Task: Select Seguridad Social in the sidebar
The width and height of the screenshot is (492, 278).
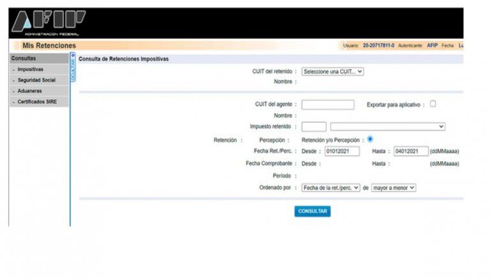Action: (36, 80)
